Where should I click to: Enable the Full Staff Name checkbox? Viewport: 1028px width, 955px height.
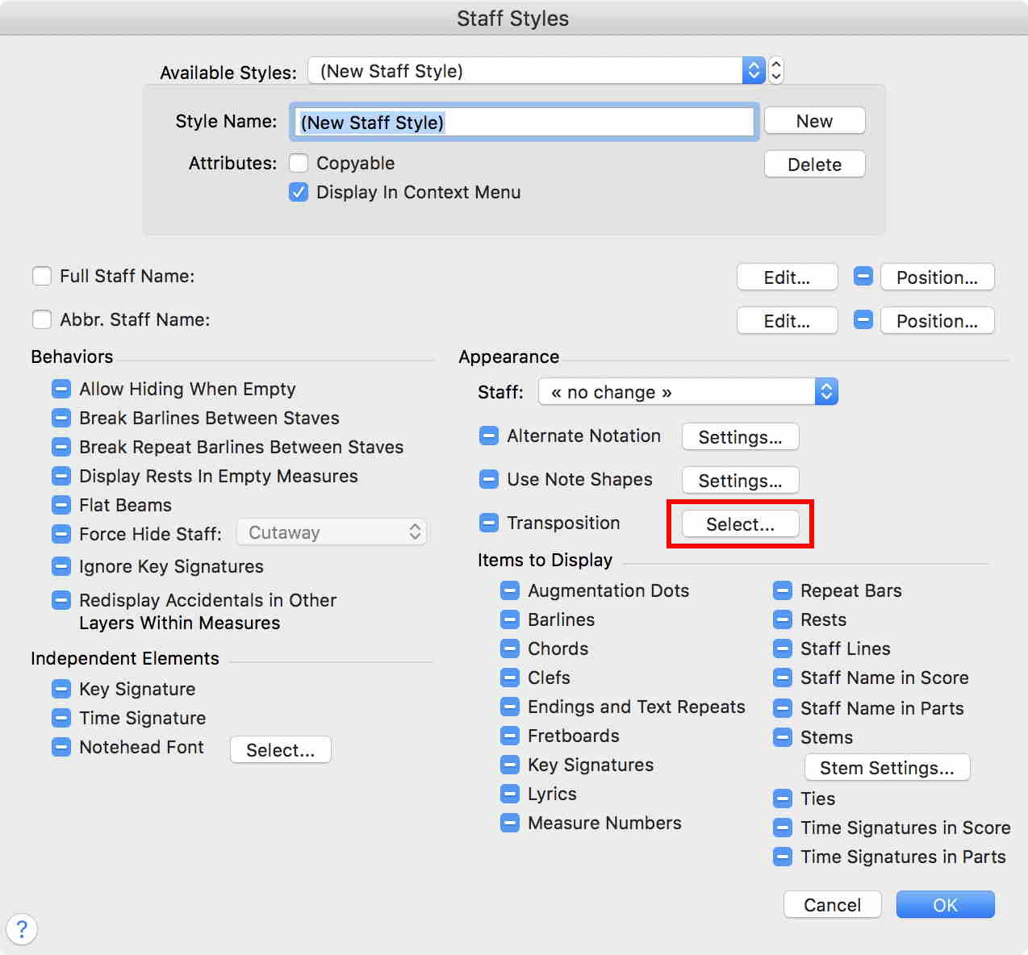tap(42, 276)
